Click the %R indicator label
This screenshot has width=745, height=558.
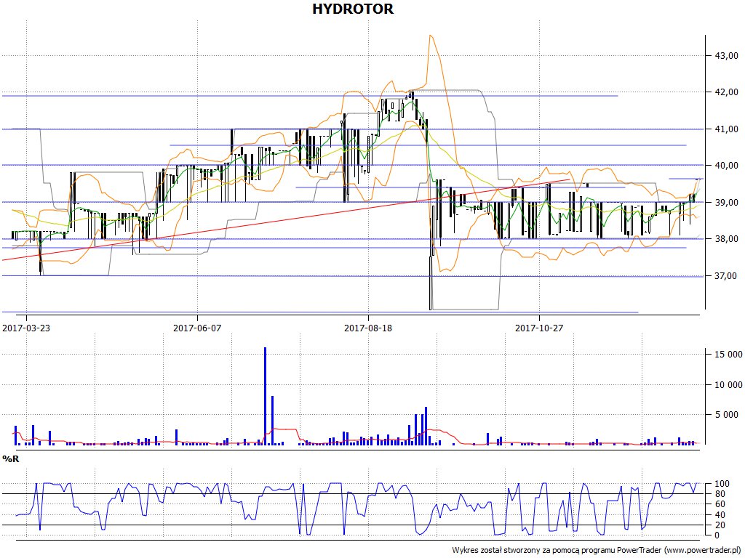click(10, 458)
